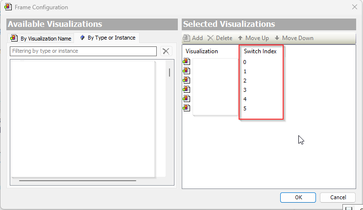Click the vertical scrollbar in available list
This screenshot has width=363, height=210.
(x=169, y=72)
